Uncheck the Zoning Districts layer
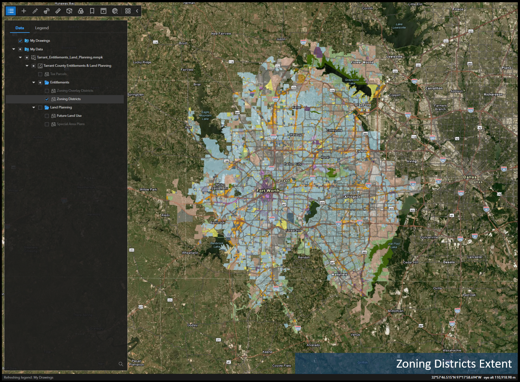Screen dimensions: 520x382 [x=47, y=99]
